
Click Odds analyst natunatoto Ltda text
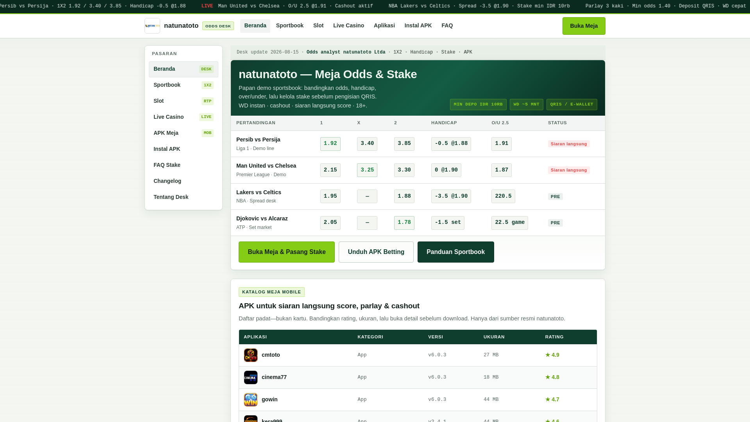(346, 52)
